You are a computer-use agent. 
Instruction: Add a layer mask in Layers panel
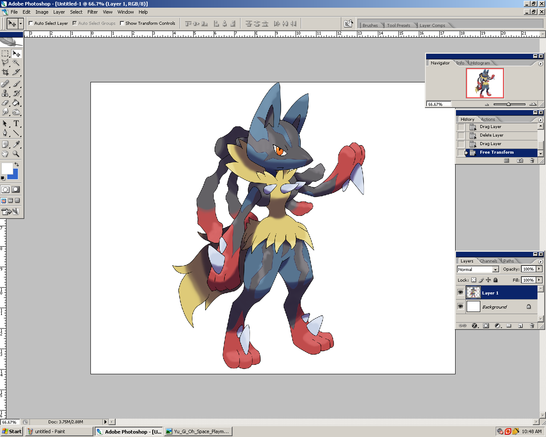click(486, 326)
